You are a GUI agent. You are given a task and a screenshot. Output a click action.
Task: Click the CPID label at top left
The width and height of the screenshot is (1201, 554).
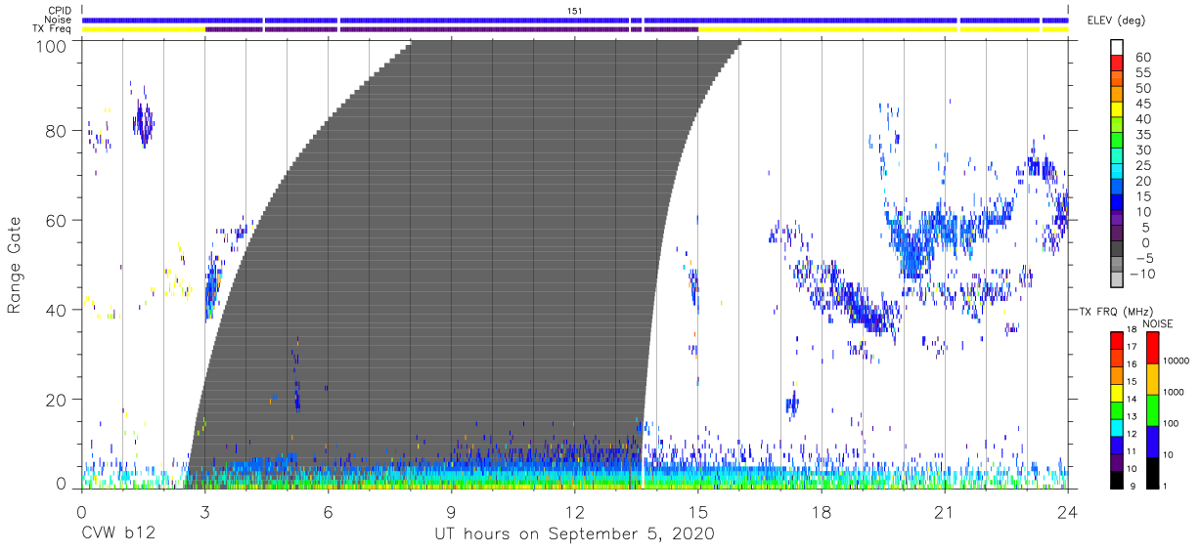point(60,11)
